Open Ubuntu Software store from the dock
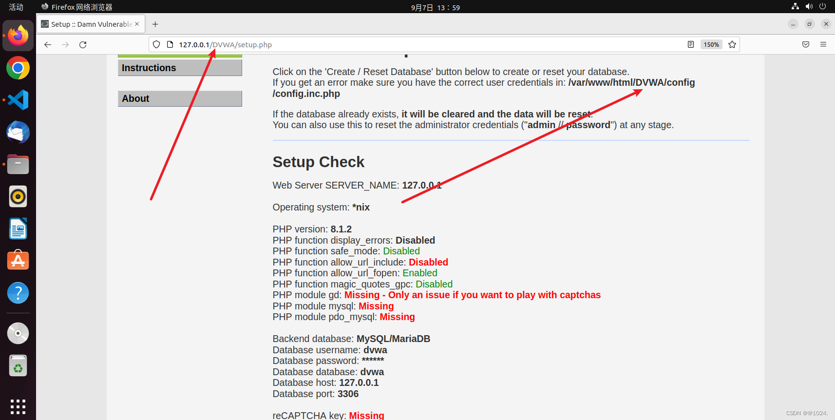Image resolution: width=835 pixels, height=420 pixels. (18, 261)
